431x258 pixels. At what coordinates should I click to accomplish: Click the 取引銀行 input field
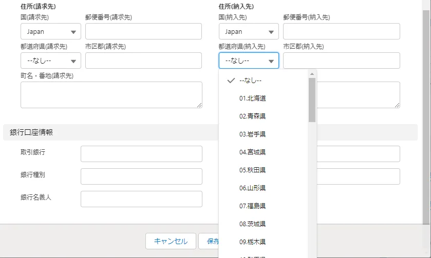[x=141, y=154]
